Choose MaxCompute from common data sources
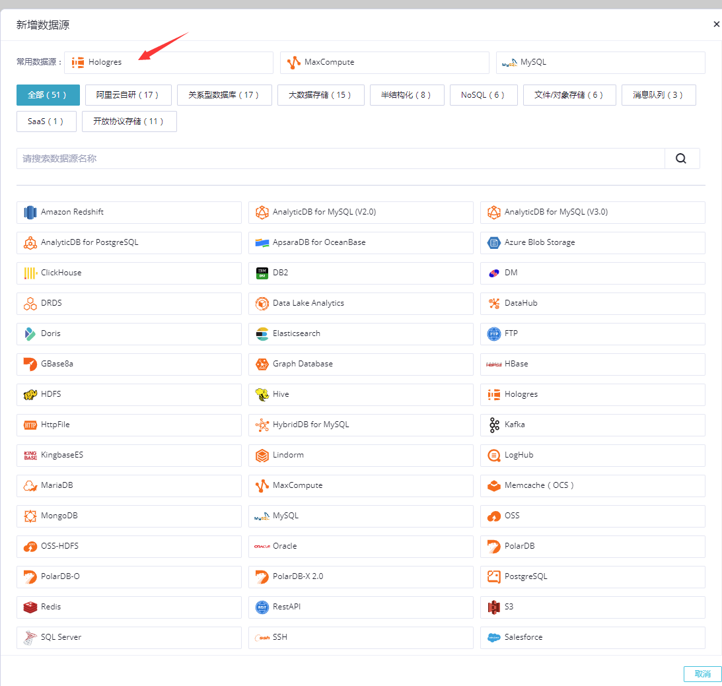The width and height of the screenshot is (722, 686). pos(384,63)
